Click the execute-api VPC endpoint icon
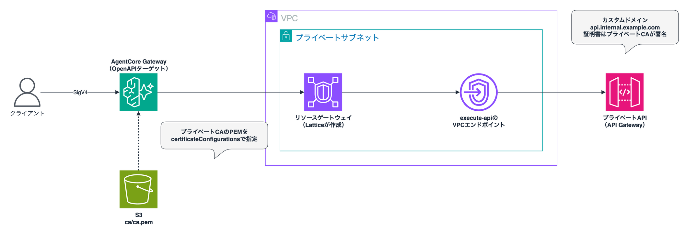 click(479, 92)
